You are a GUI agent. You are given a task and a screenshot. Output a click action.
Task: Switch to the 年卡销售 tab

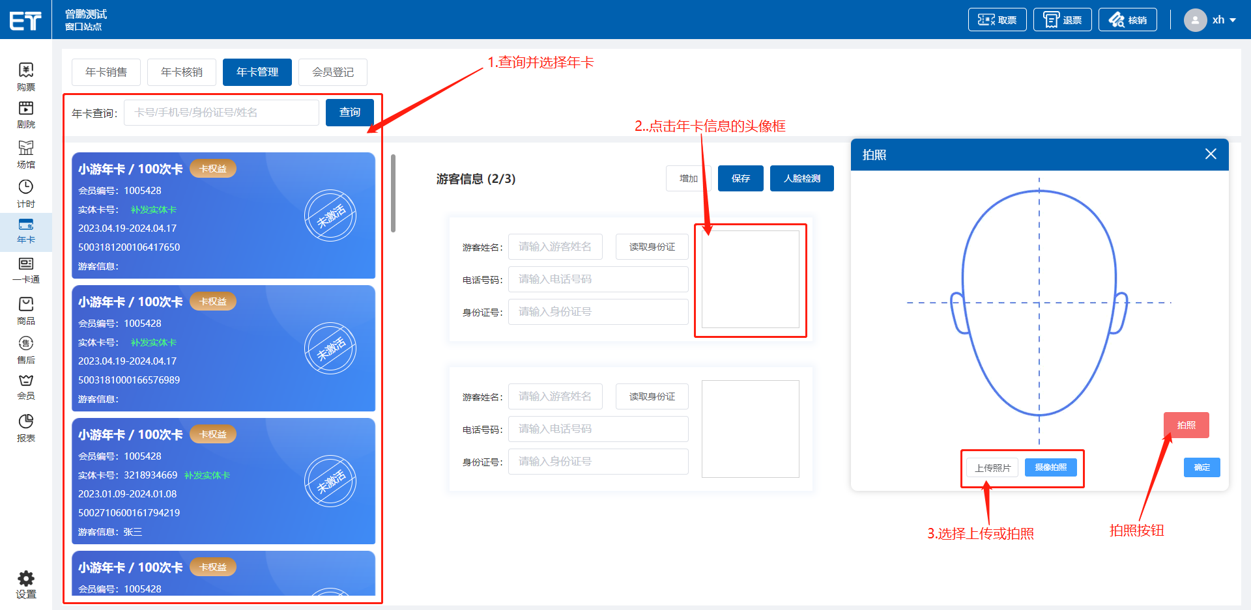106,72
